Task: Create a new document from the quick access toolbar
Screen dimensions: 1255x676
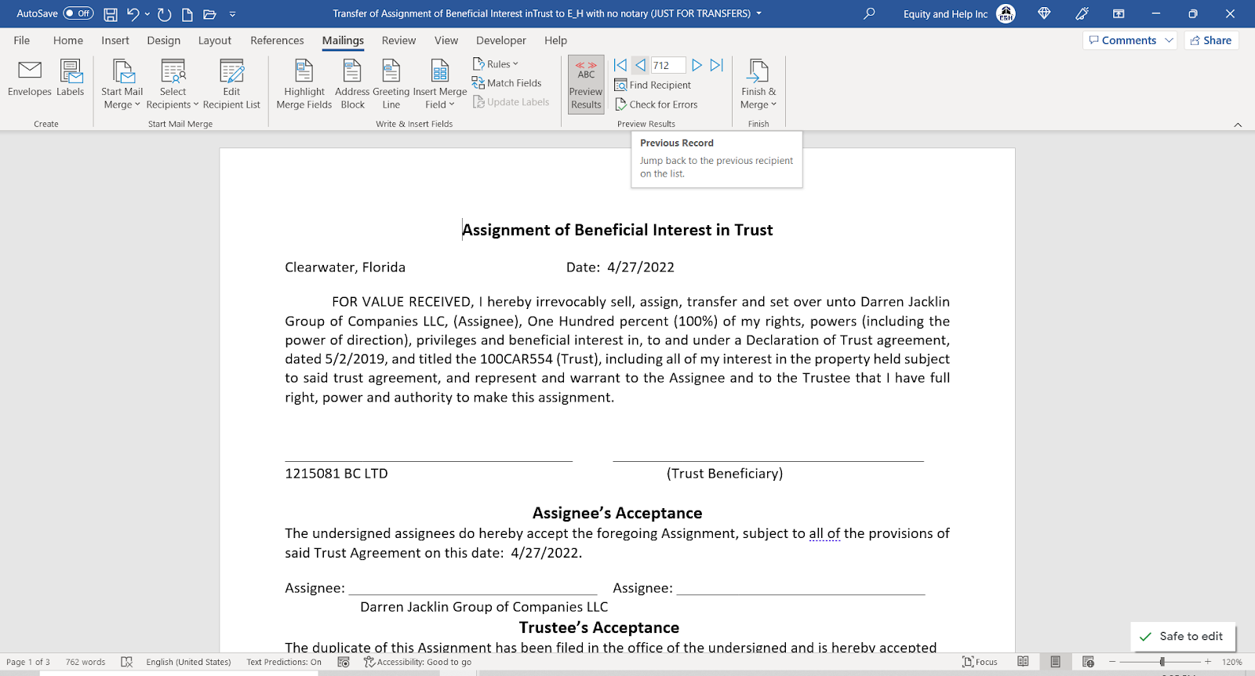Action: click(187, 14)
